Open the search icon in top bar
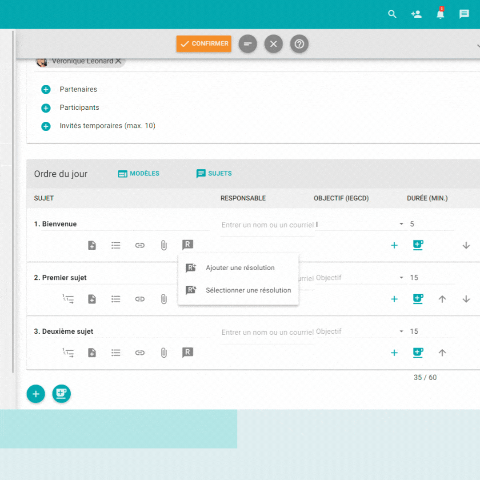Image resolution: width=480 pixels, height=480 pixels. click(x=392, y=14)
